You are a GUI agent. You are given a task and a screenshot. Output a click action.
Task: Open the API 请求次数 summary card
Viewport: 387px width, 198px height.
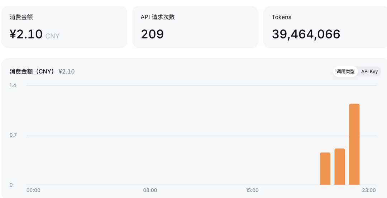[x=195, y=27]
